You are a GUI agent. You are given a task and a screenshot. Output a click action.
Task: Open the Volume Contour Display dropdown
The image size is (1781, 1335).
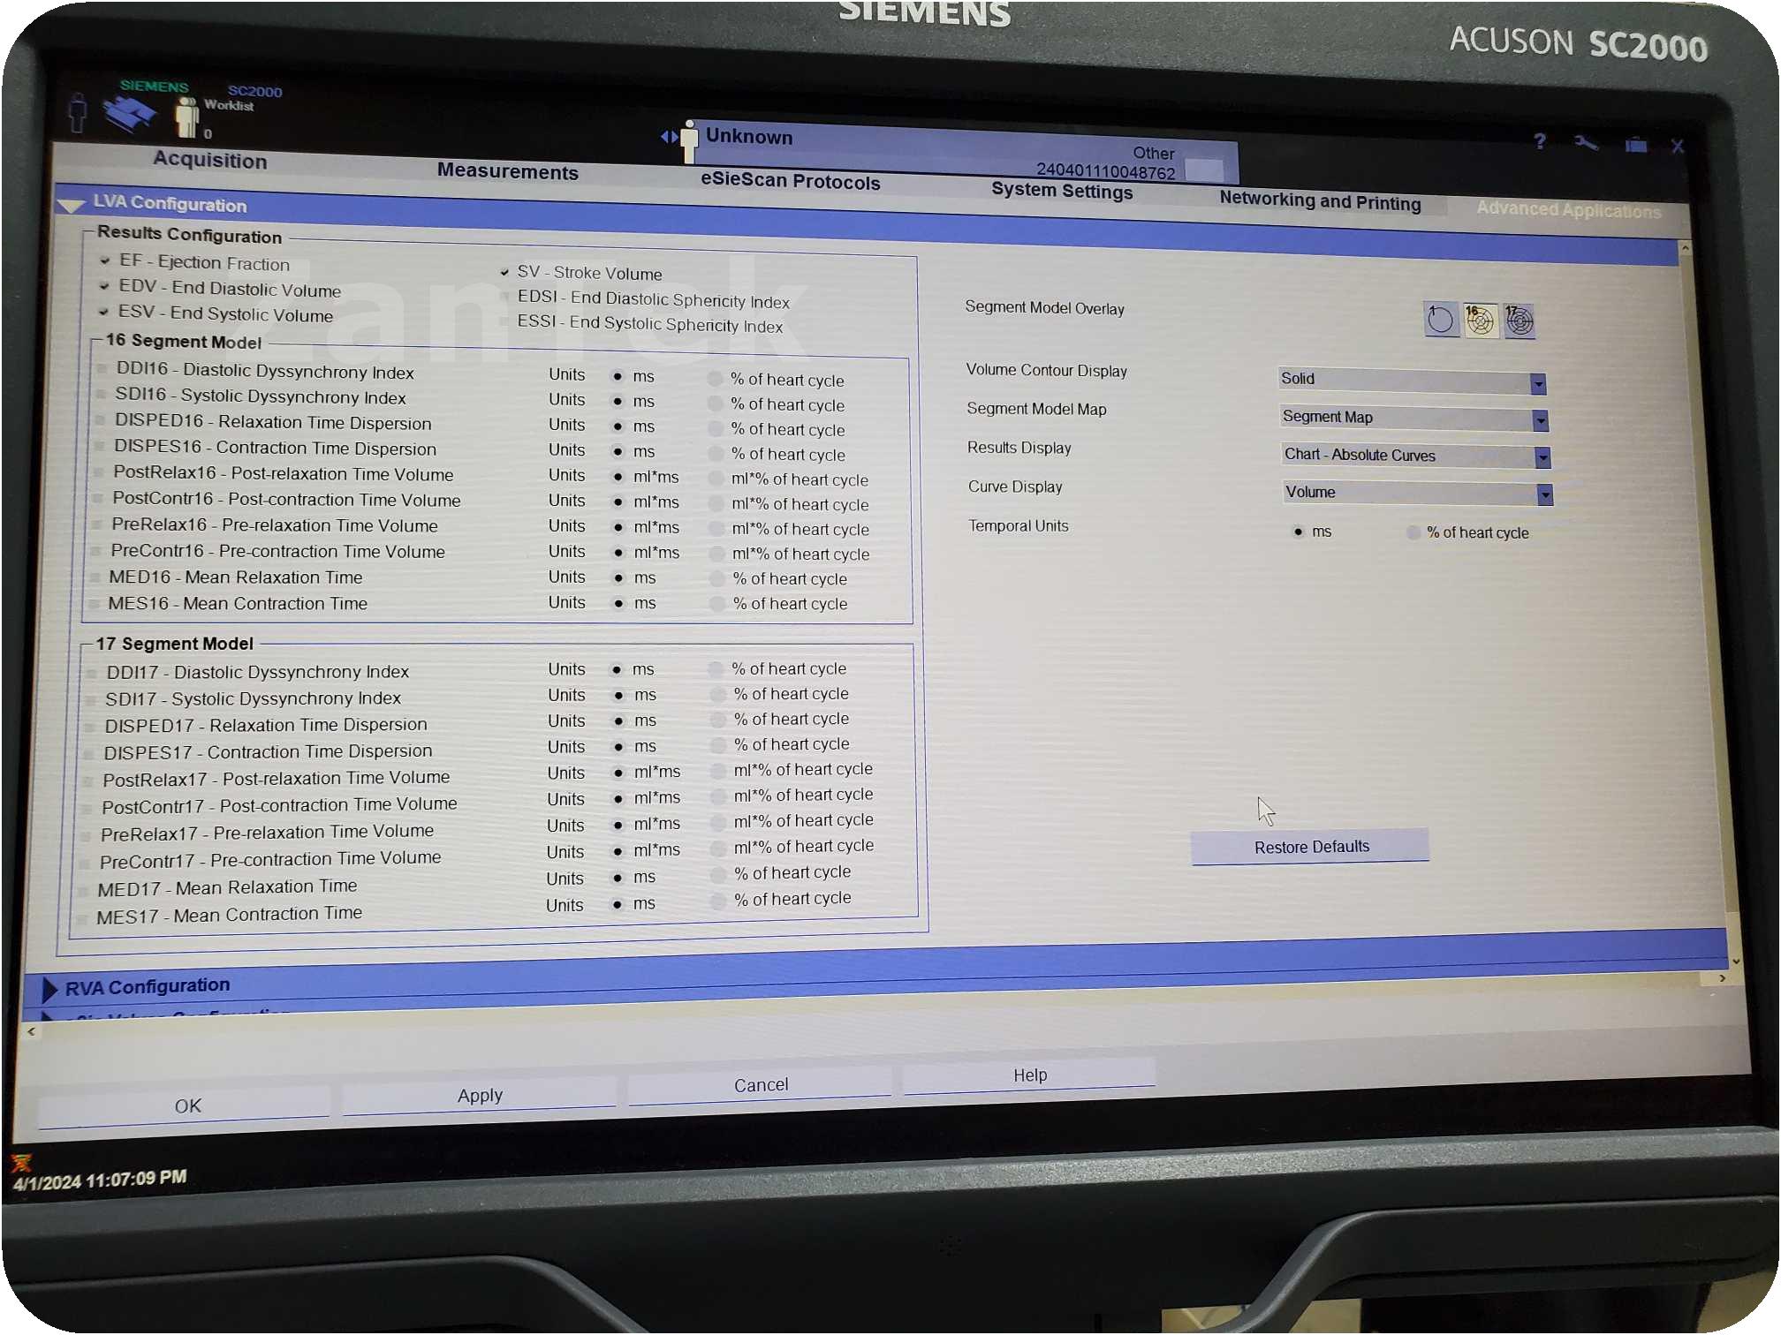(1538, 383)
